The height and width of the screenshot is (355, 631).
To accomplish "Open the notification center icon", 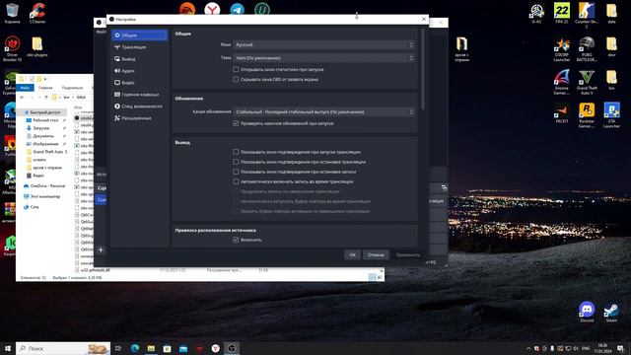I will click(620, 348).
